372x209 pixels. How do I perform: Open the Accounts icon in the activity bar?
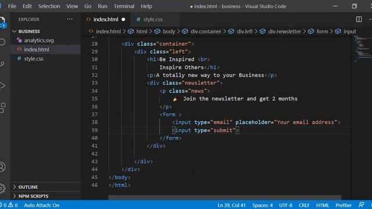2,167
